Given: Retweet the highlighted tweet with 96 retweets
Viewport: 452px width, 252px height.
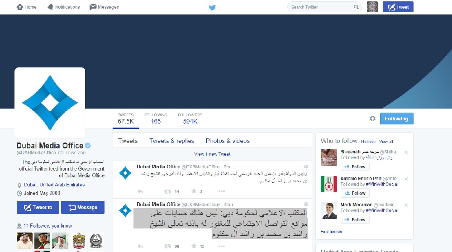Looking at the screenshot, I should (x=167, y=246).
